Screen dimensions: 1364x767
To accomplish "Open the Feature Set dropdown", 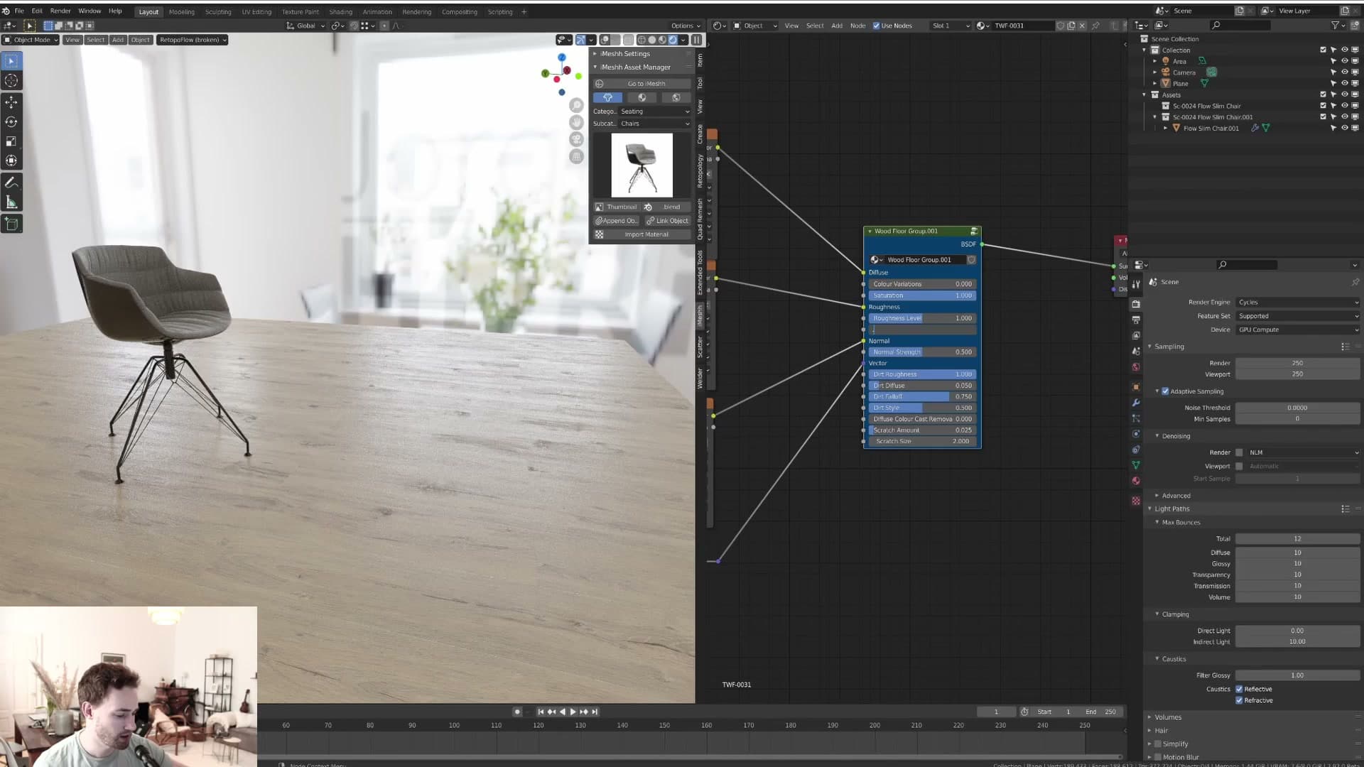I will (1298, 316).
